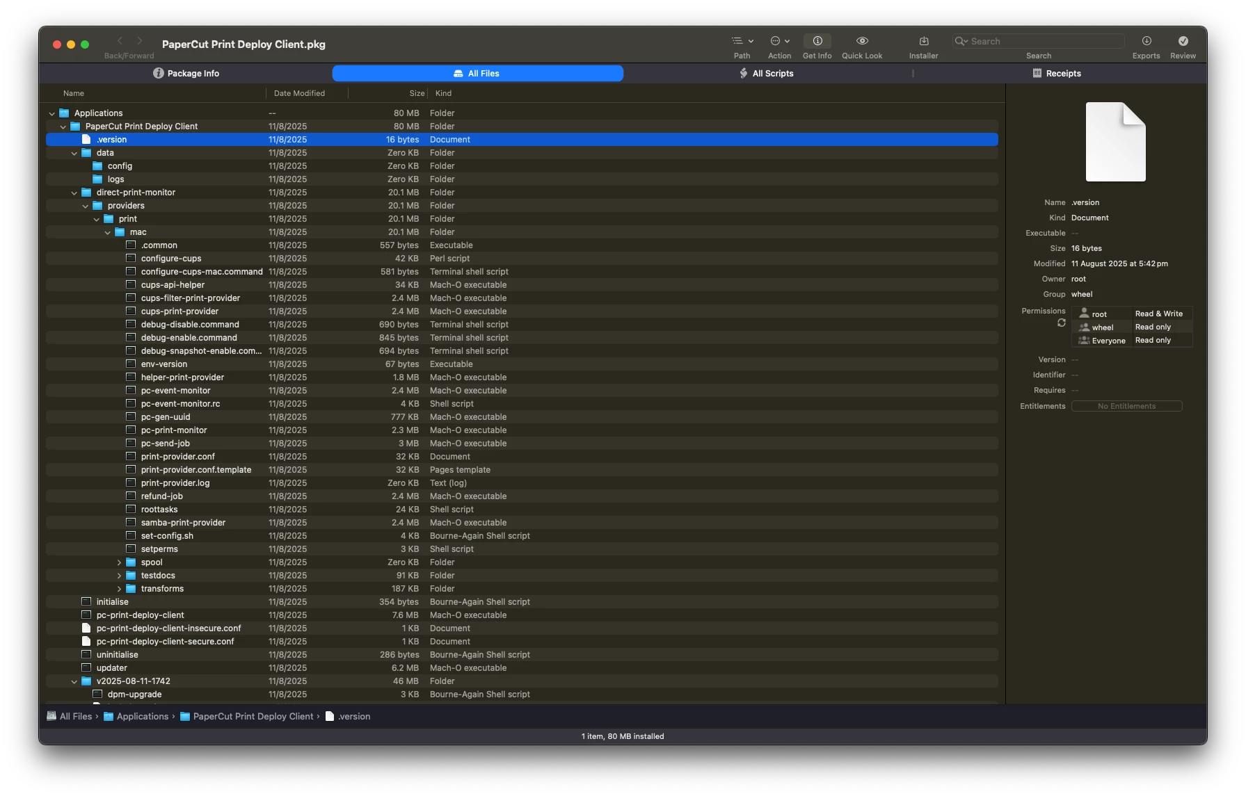Switch to the All Scripts tab
The height and width of the screenshot is (796, 1246).
click(x=766, y=73)
